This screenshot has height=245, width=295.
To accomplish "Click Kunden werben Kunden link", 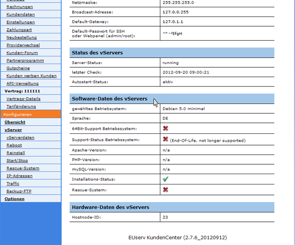I will (x=31, y=76).
